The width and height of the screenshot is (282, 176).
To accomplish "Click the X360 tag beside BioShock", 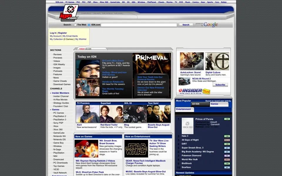I will click(227, 164).
